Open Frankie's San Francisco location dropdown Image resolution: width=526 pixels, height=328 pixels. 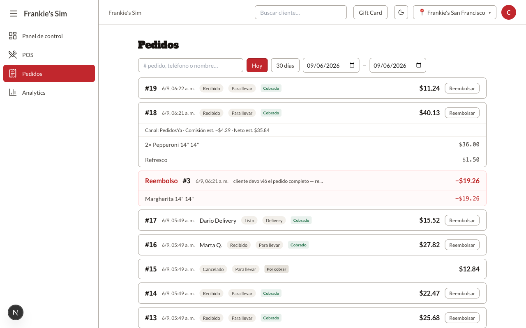coord(454,12)
